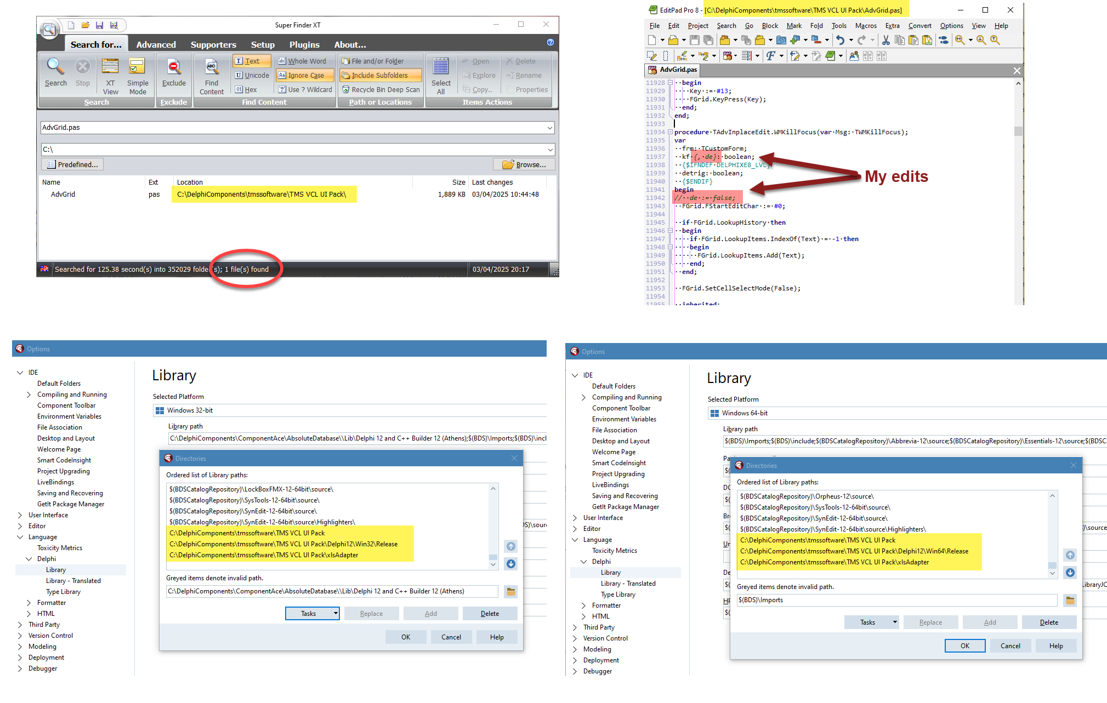Click the users icon in EditPad toolbar

854,56
